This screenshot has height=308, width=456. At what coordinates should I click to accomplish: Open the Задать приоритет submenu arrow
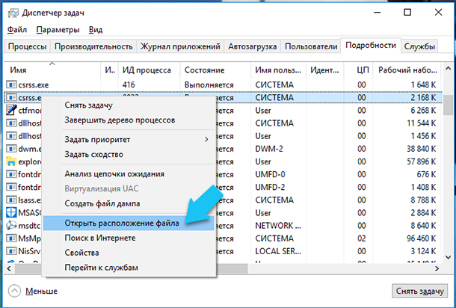206,139
